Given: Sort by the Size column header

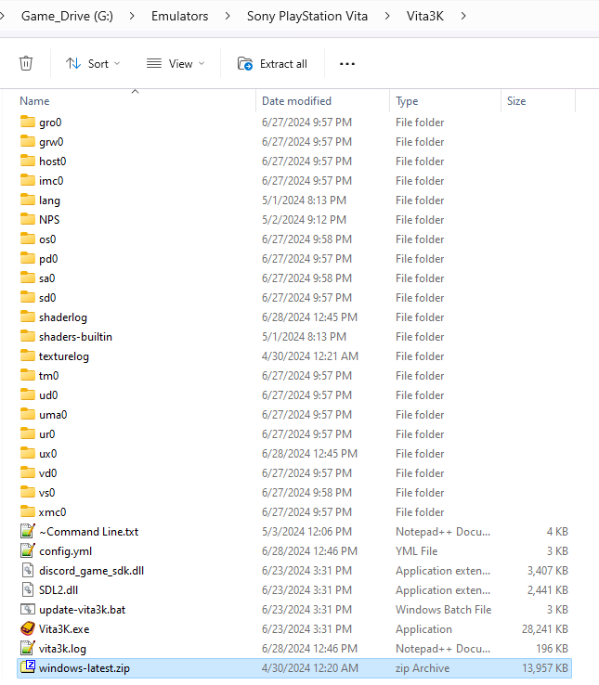Looking at the screenshot, I should point(516,101).
